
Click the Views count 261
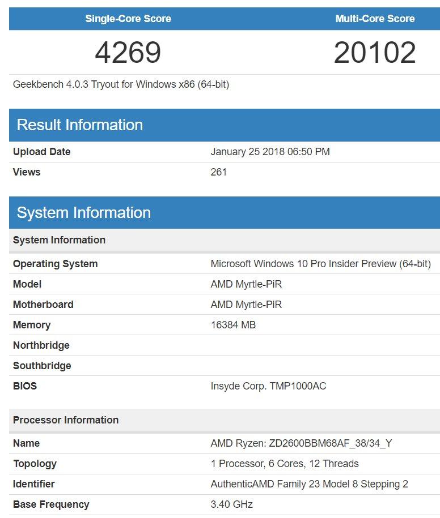click(218, 172)
